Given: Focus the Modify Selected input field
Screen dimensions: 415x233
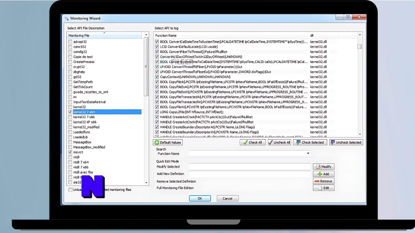Looking at the screenshot, I should (249, 167).
